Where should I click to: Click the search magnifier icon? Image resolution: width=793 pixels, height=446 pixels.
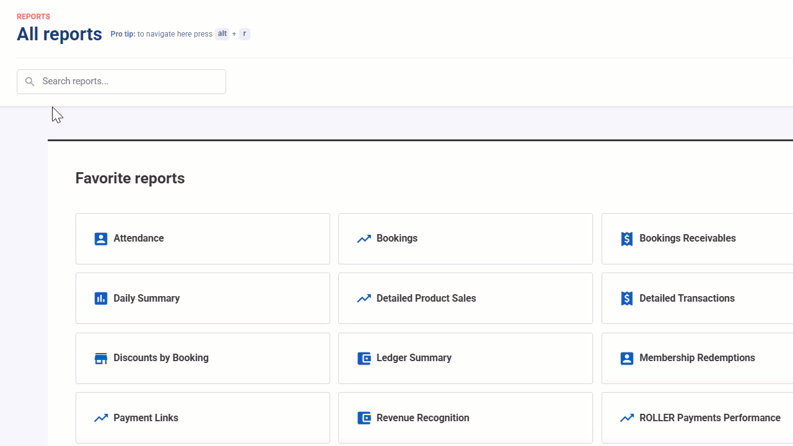[x=30, y=82]
